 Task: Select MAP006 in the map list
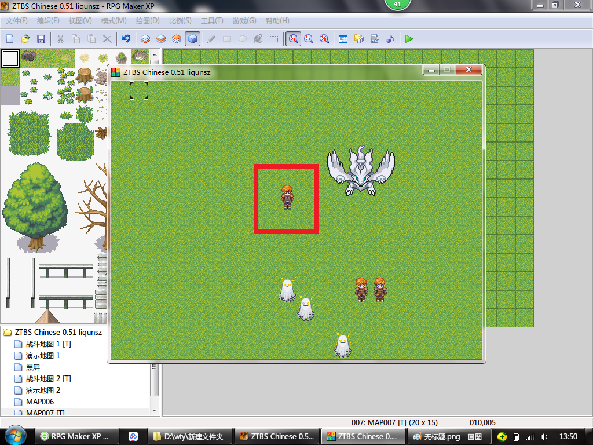point(40,402)
